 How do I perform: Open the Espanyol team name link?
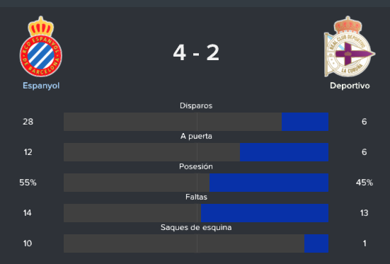tap(41, 86)
